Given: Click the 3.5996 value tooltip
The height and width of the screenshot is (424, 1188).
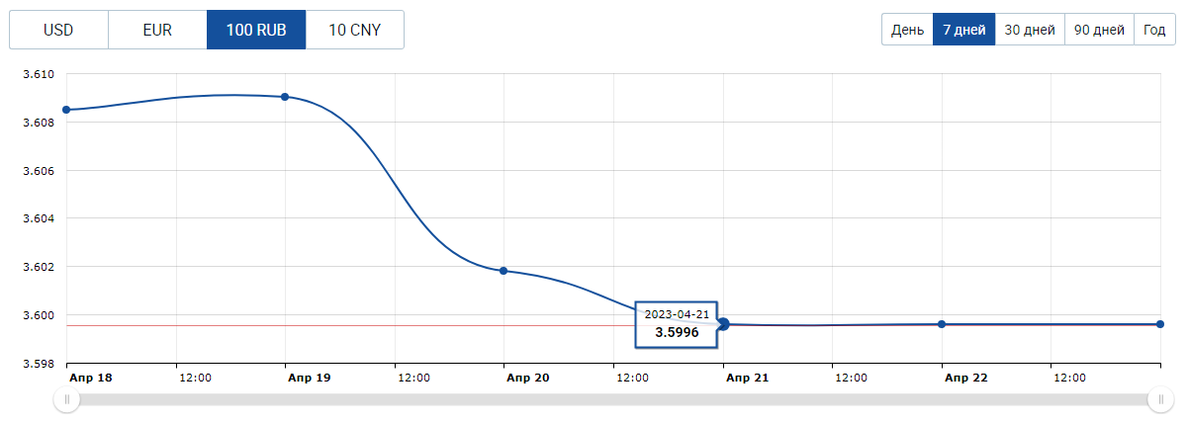Looking at the screenshot, I should pos(677,324).
